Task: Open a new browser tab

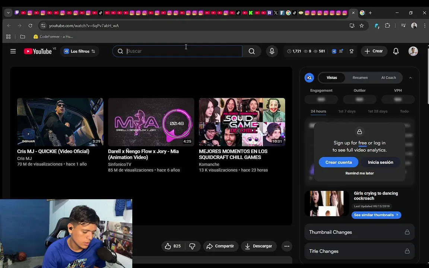Action: [x=370, y=13]
